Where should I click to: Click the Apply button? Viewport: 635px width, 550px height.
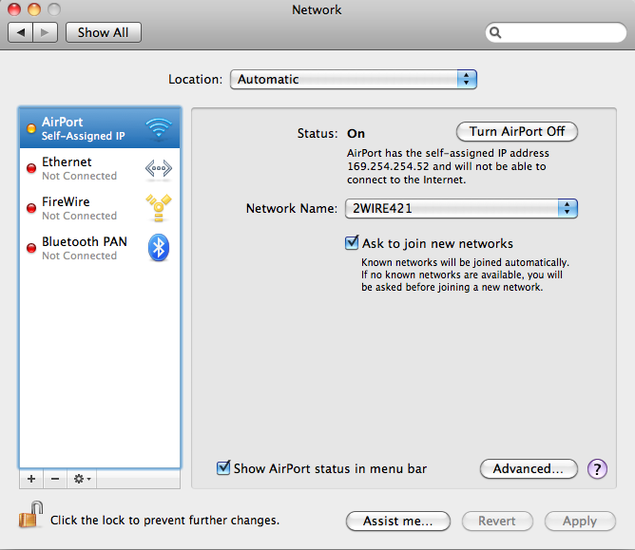pos(580,521)
